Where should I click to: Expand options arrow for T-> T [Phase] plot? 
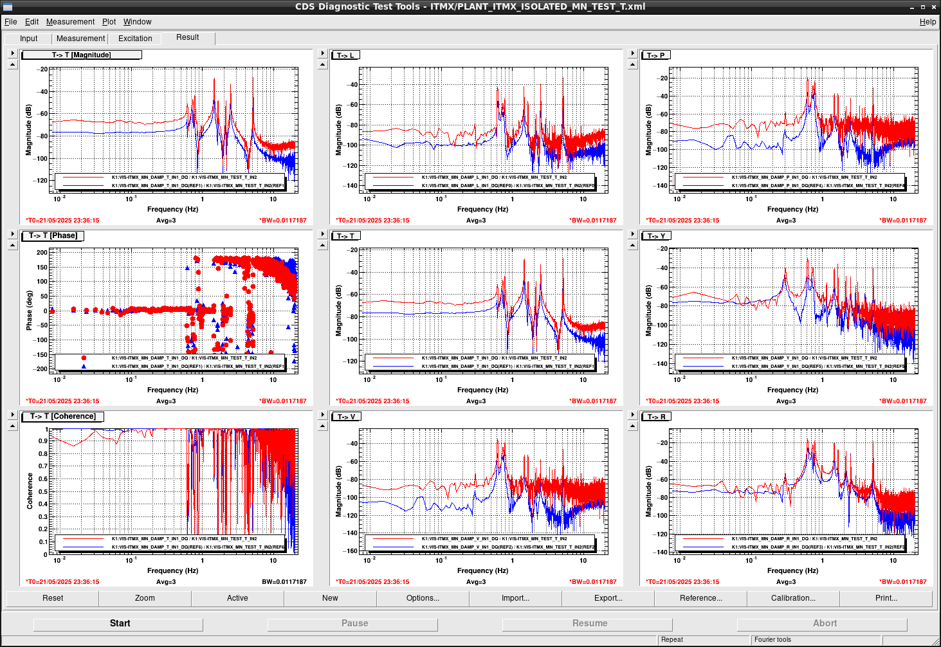(12, 234)
